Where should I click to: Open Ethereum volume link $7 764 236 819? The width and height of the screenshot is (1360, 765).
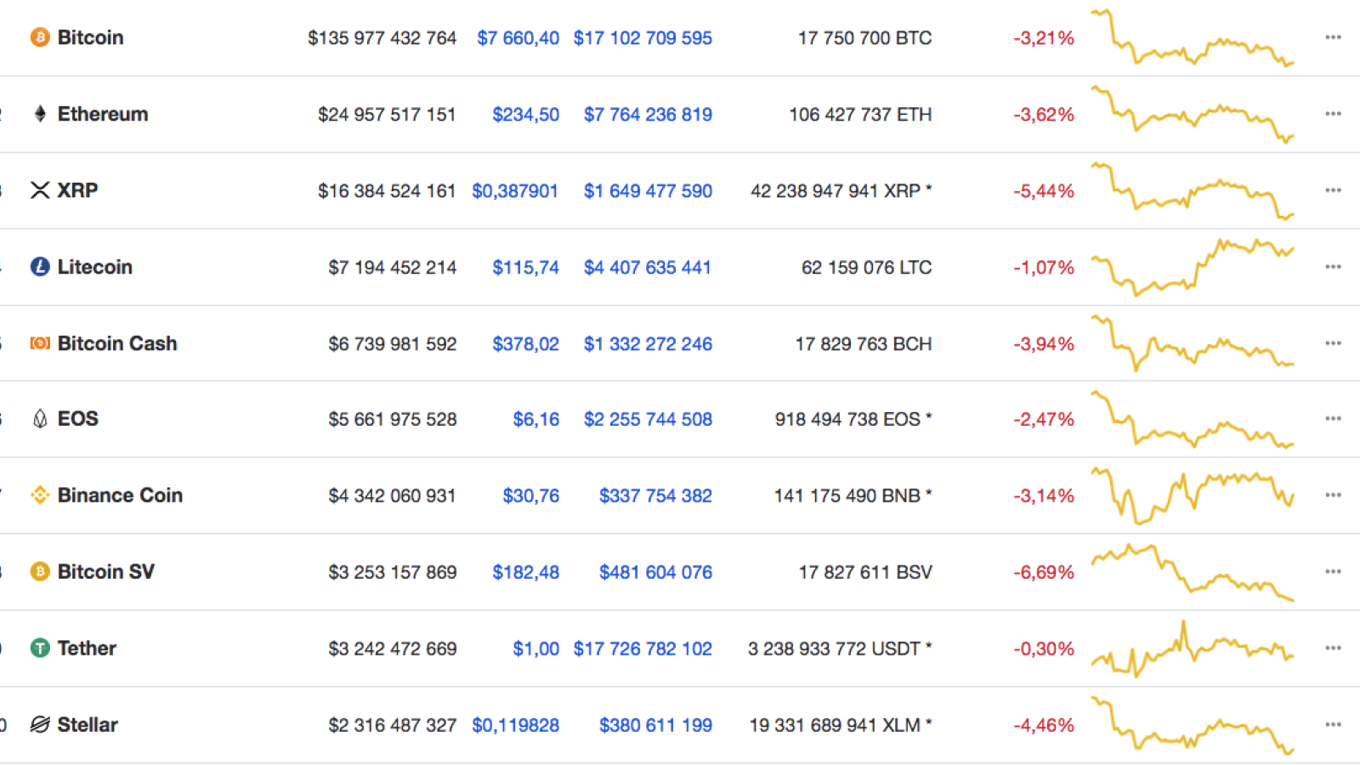(648, 115)
